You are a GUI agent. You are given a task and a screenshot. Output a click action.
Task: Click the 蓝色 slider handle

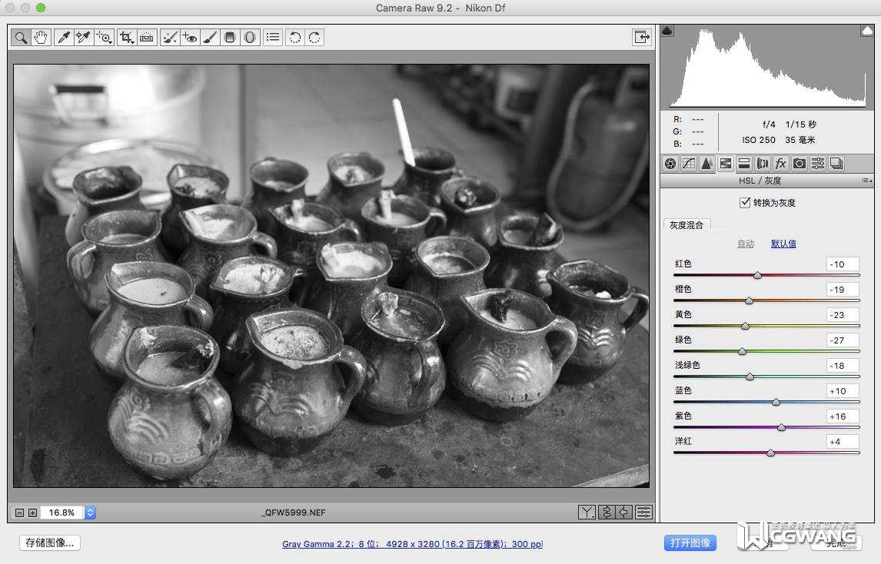(776, 402)
